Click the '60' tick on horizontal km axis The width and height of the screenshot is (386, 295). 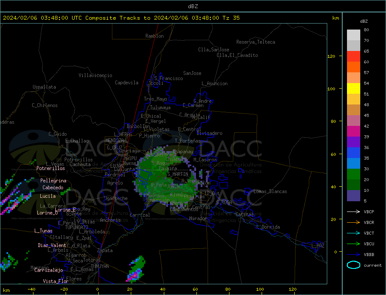click(195, 289)
